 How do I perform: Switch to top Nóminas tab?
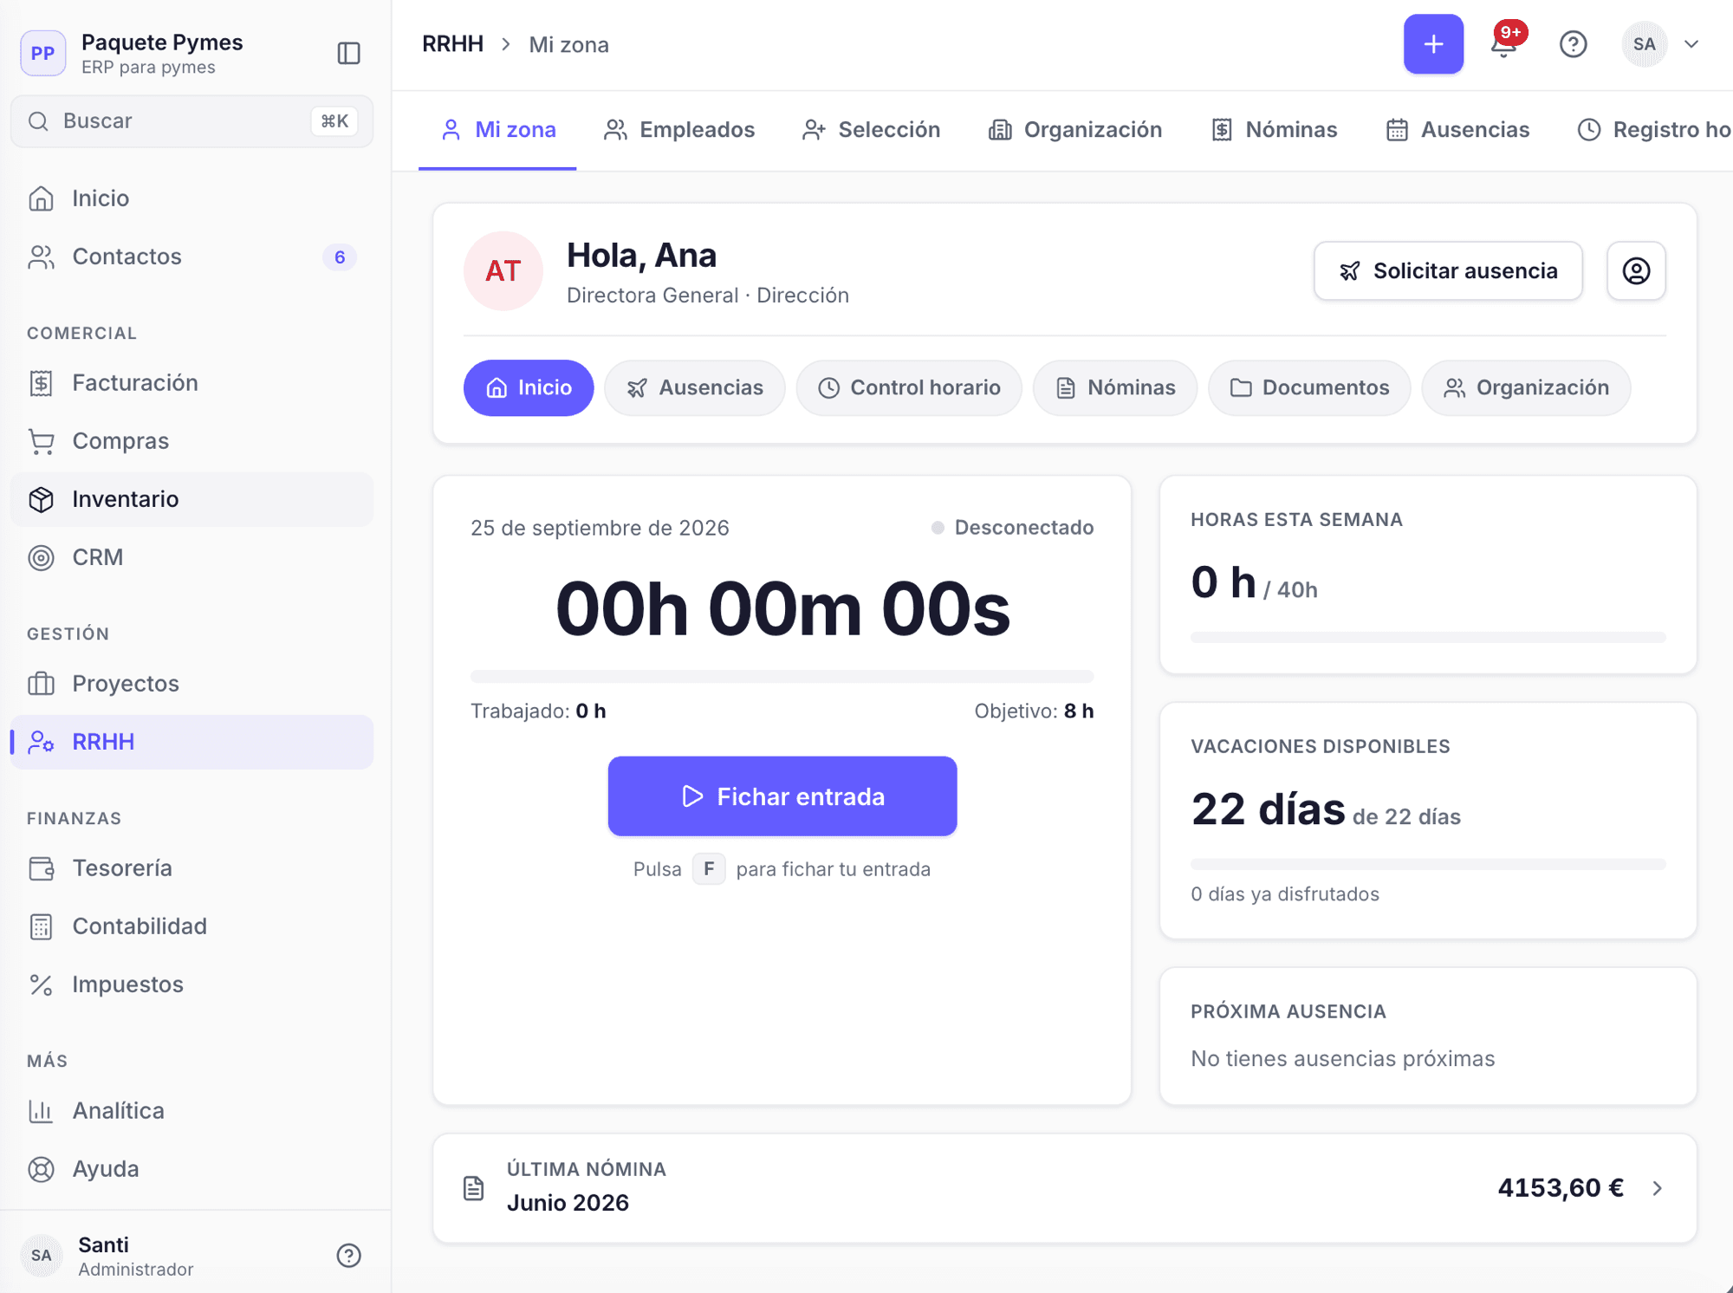(1274, 130)
